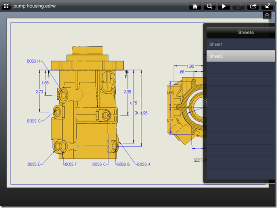The width and height of the screenshot is (277, 208).
Task: Collapse the toolbar with double chevron
Action: 267,15
